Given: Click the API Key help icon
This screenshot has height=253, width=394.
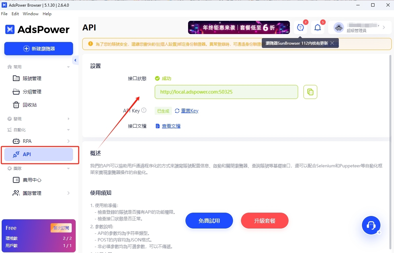Looking at the screenshot, I should 144,110.
